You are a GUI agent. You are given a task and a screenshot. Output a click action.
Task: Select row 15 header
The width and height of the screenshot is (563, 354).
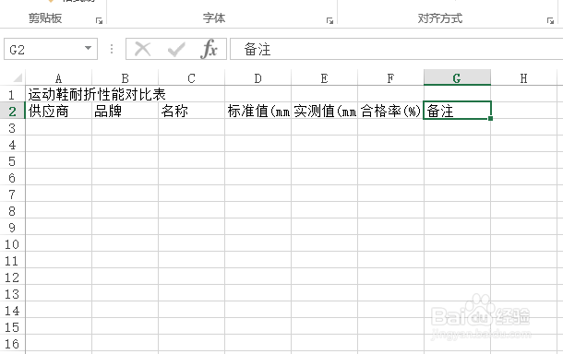(12, 326)
